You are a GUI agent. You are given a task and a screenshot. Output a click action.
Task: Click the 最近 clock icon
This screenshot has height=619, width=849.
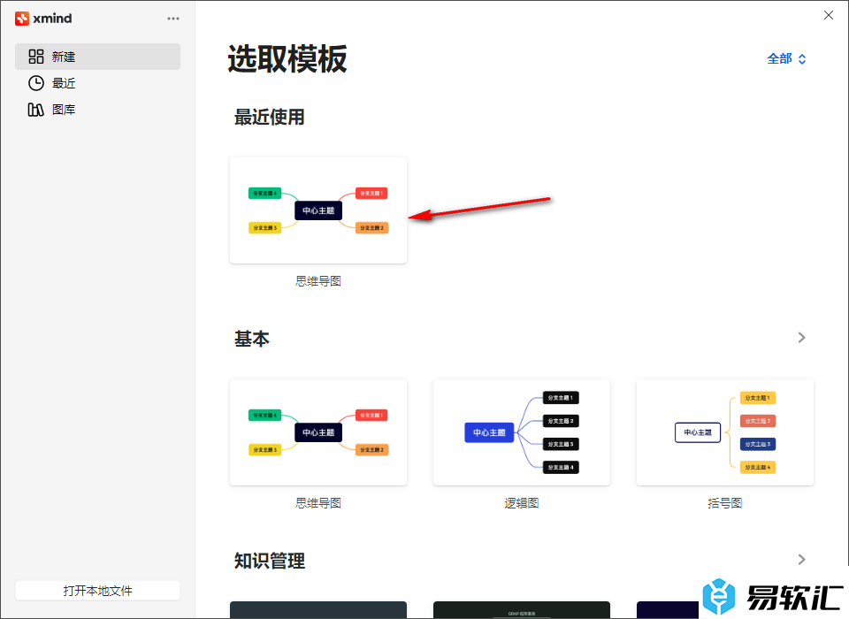coord(35,83)
